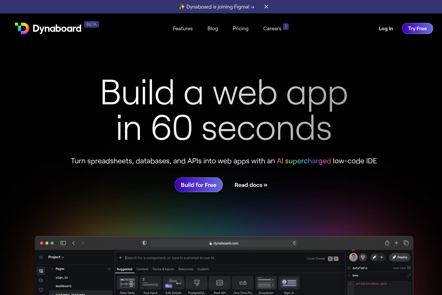Switch to the Custom tab
The image size is (442, 295).
coord(203,269)
